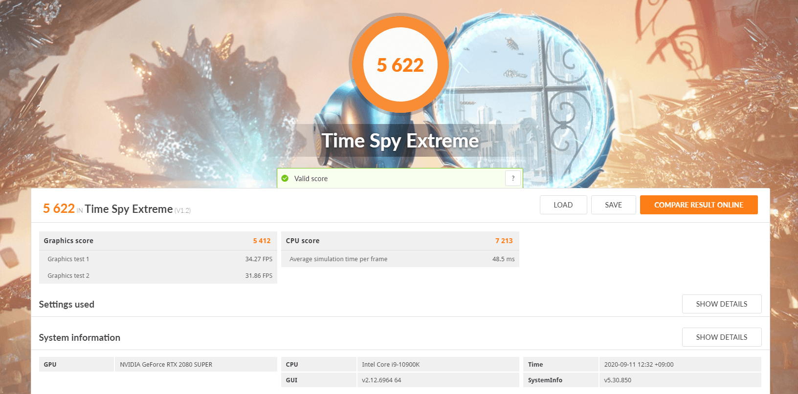Click the 'System information' section heading
The image size is (798, 394).
[x=80, y=337]
